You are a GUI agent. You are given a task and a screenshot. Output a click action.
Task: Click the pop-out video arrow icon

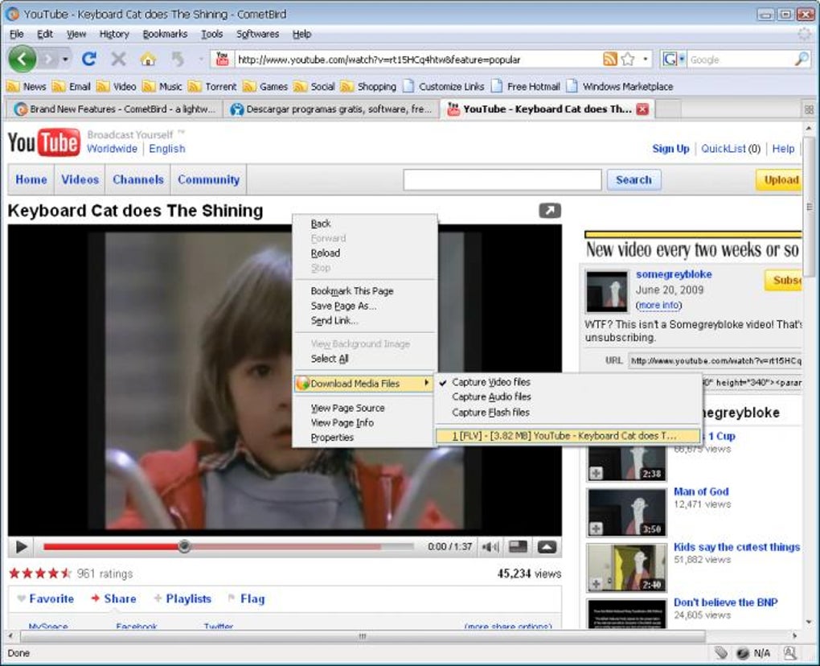pos(550,210)
